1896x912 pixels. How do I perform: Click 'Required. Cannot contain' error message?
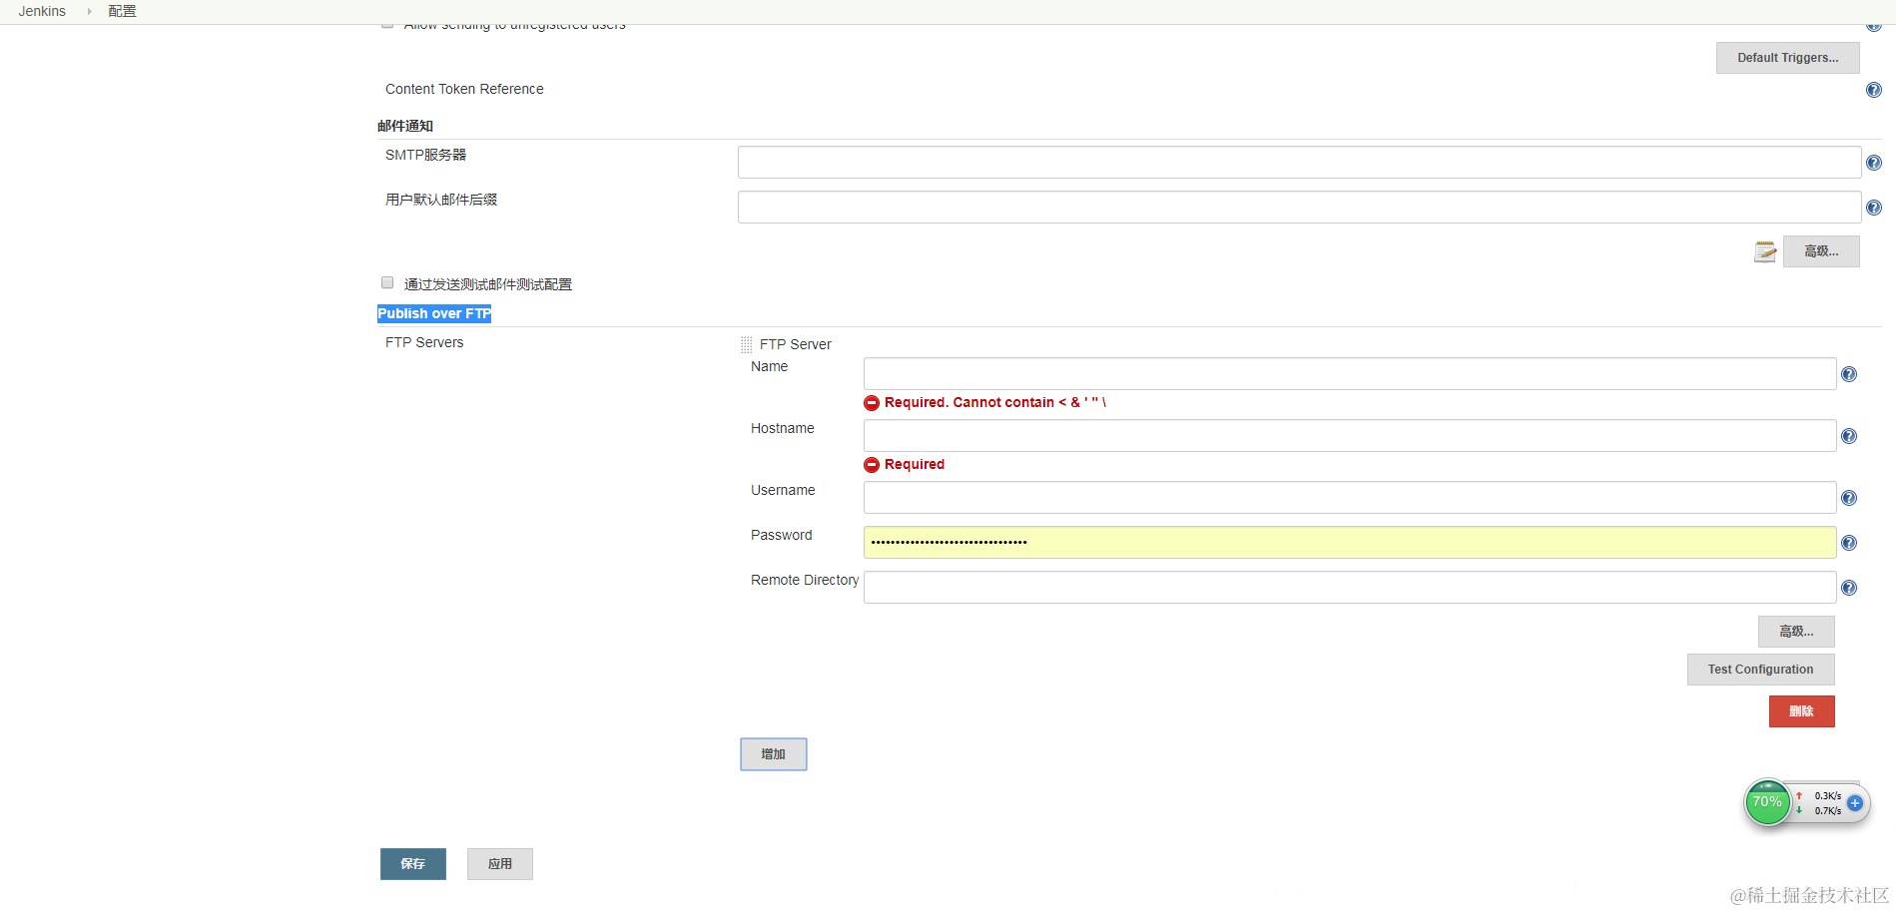point(995,402)
